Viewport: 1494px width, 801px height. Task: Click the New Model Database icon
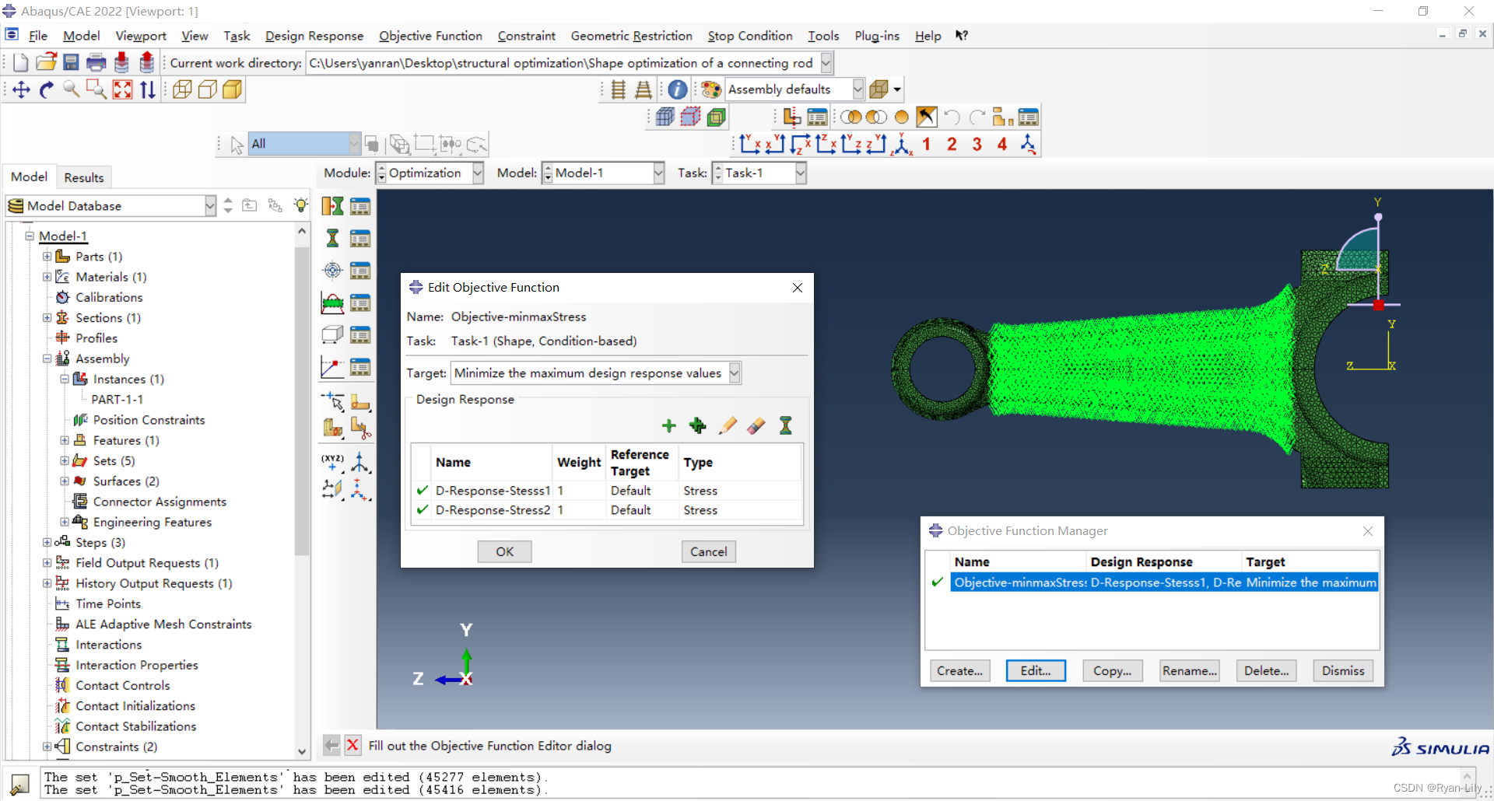[x=21, y=63]
